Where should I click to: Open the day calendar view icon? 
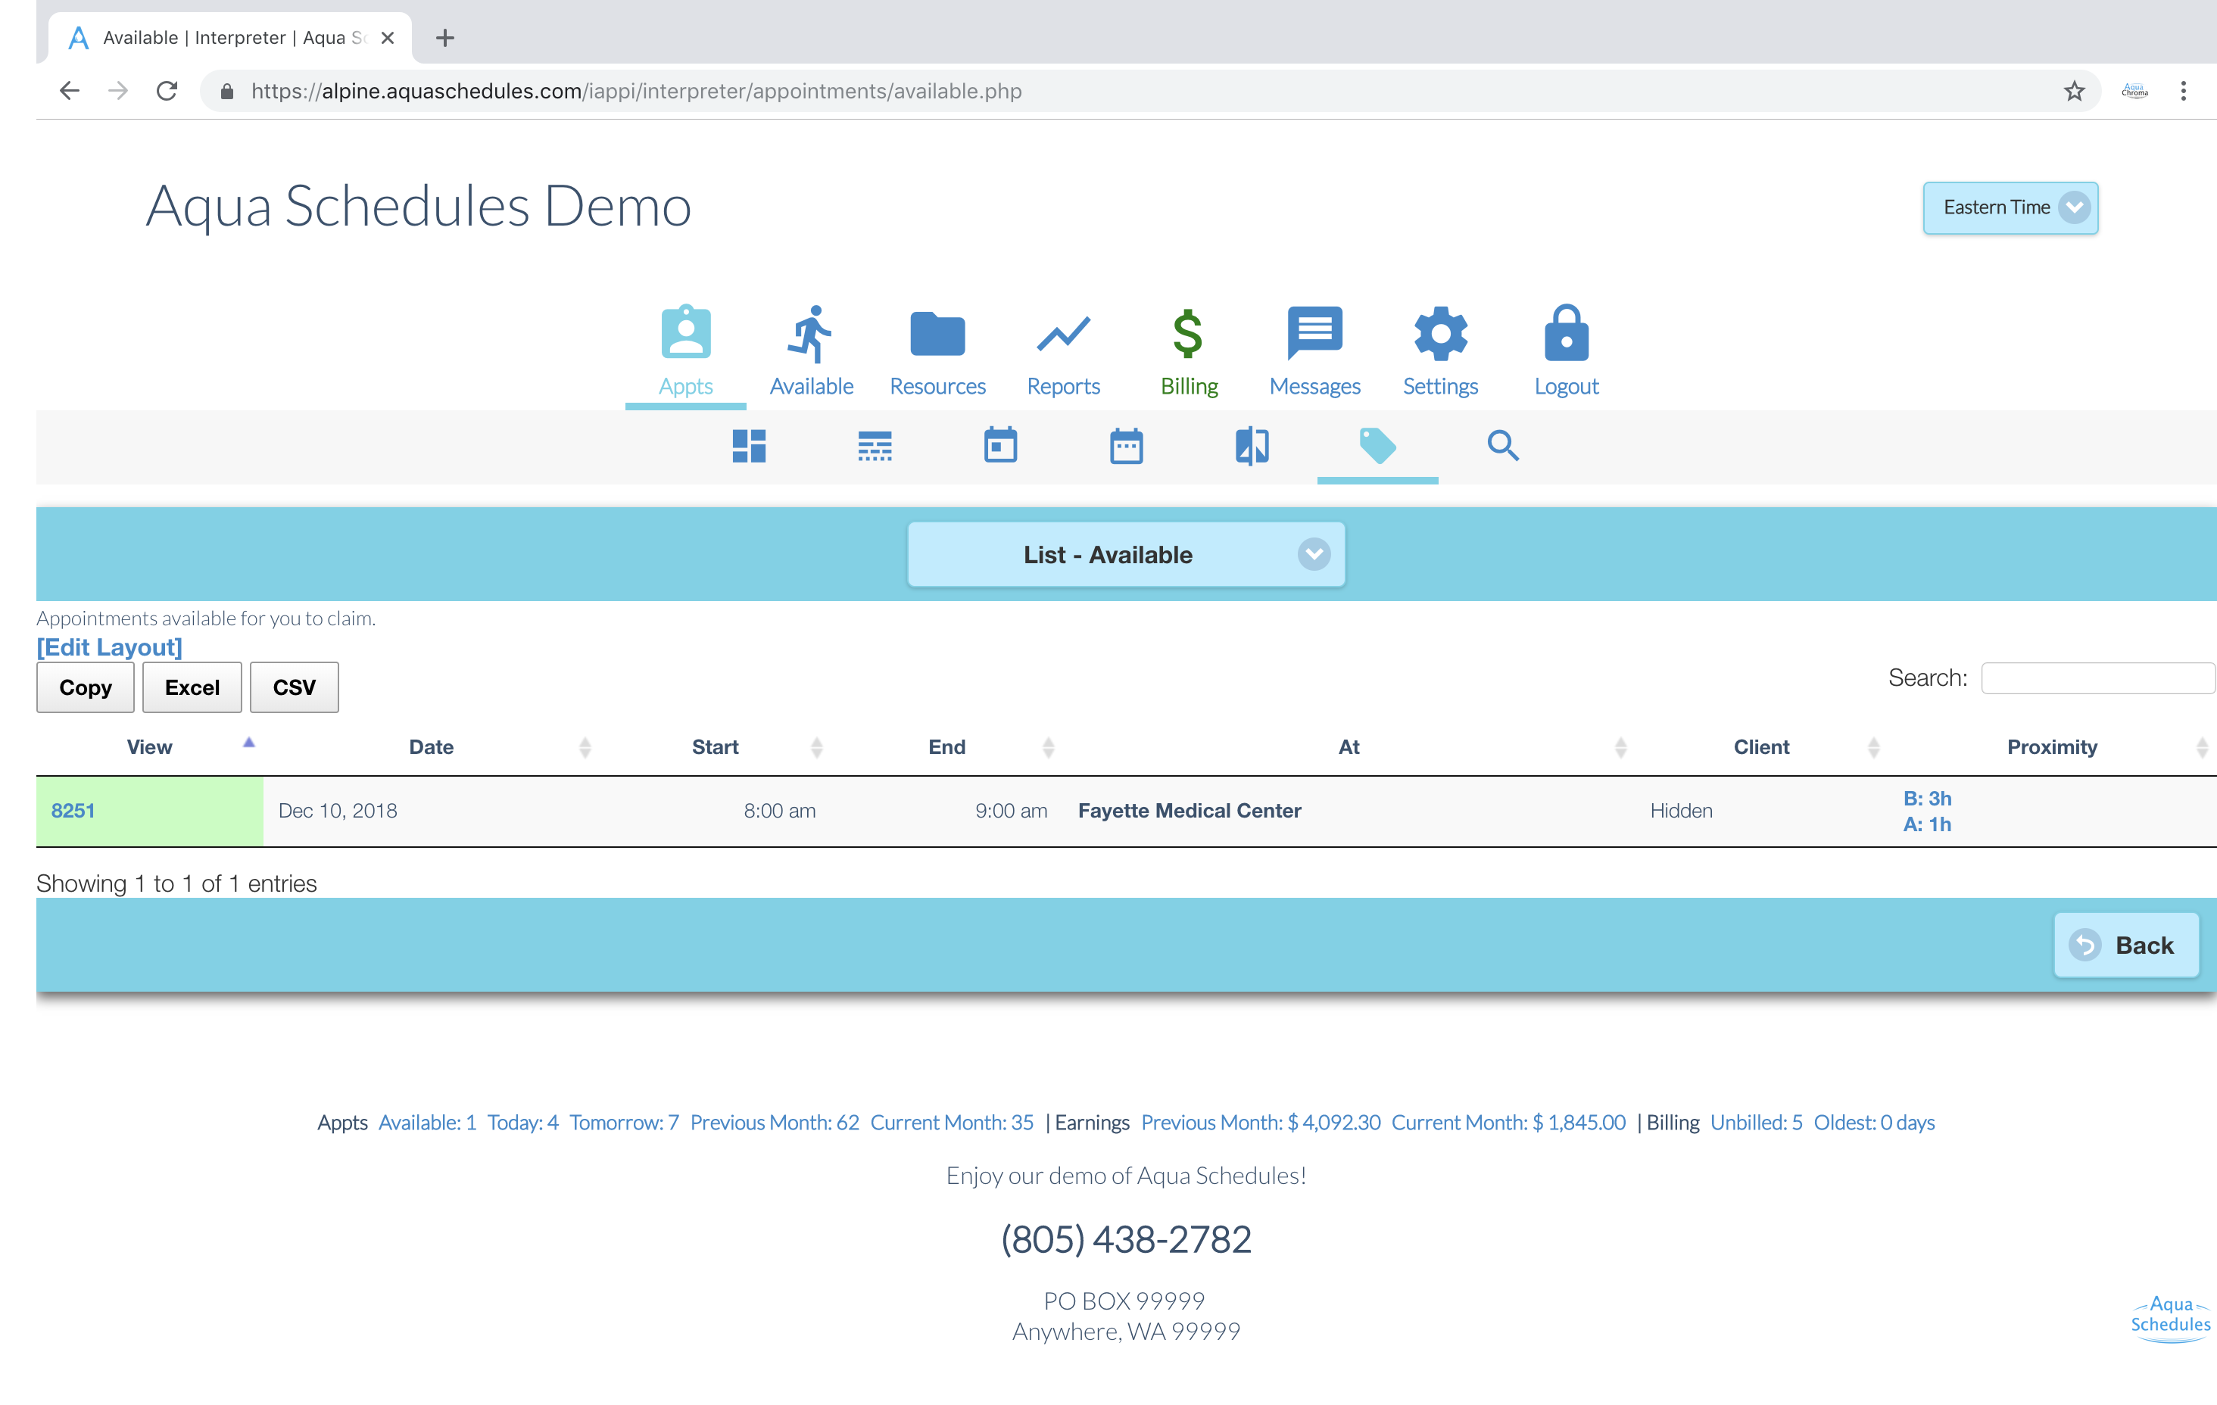(1000, 444)
